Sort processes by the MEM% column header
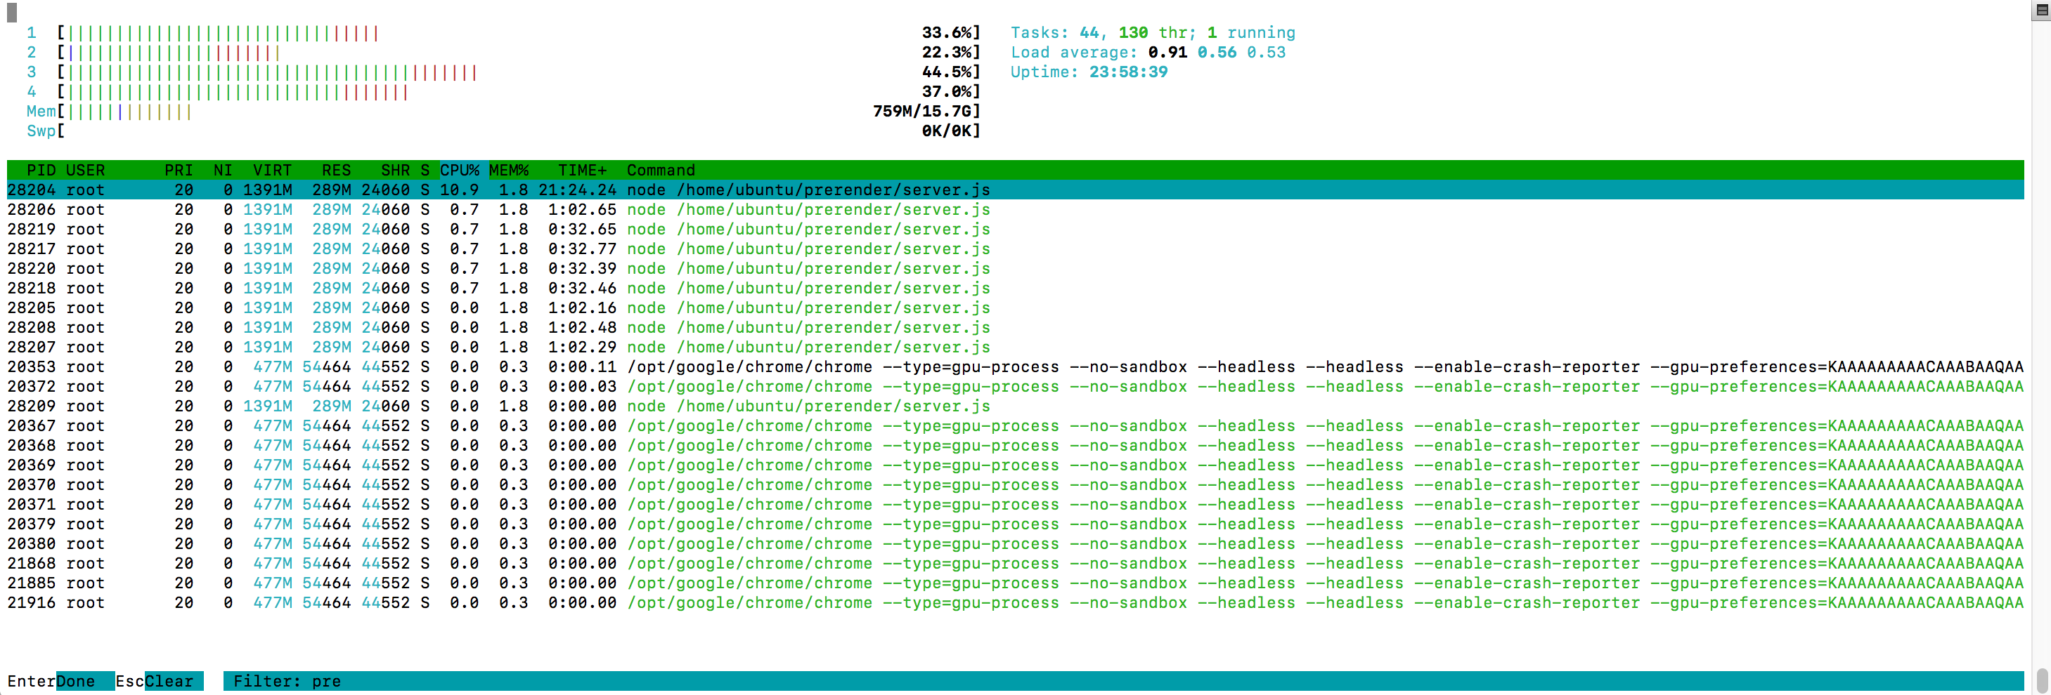The width and height of the screenshot is (2051, 695). 510,170
